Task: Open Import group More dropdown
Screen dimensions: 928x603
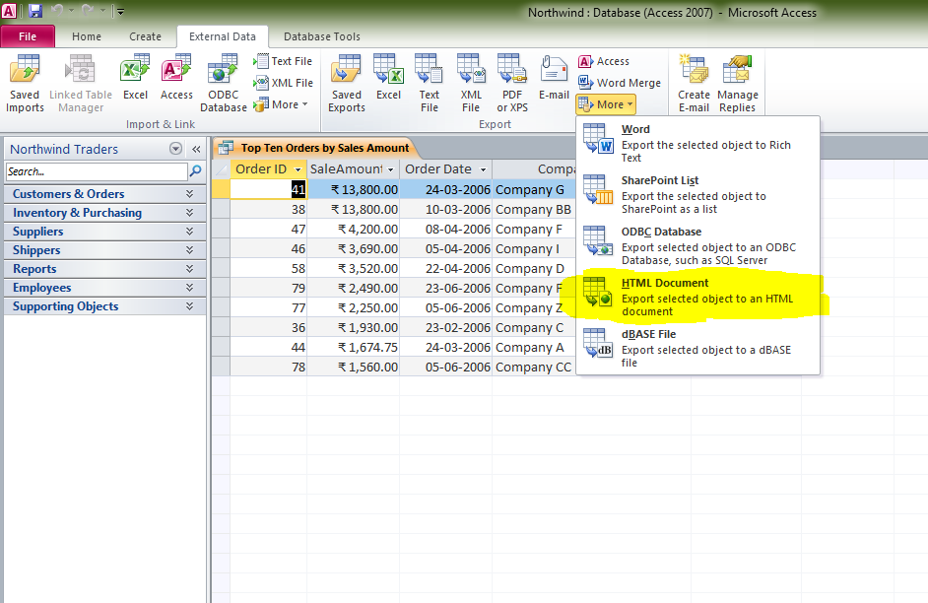Action: point(282,104)
